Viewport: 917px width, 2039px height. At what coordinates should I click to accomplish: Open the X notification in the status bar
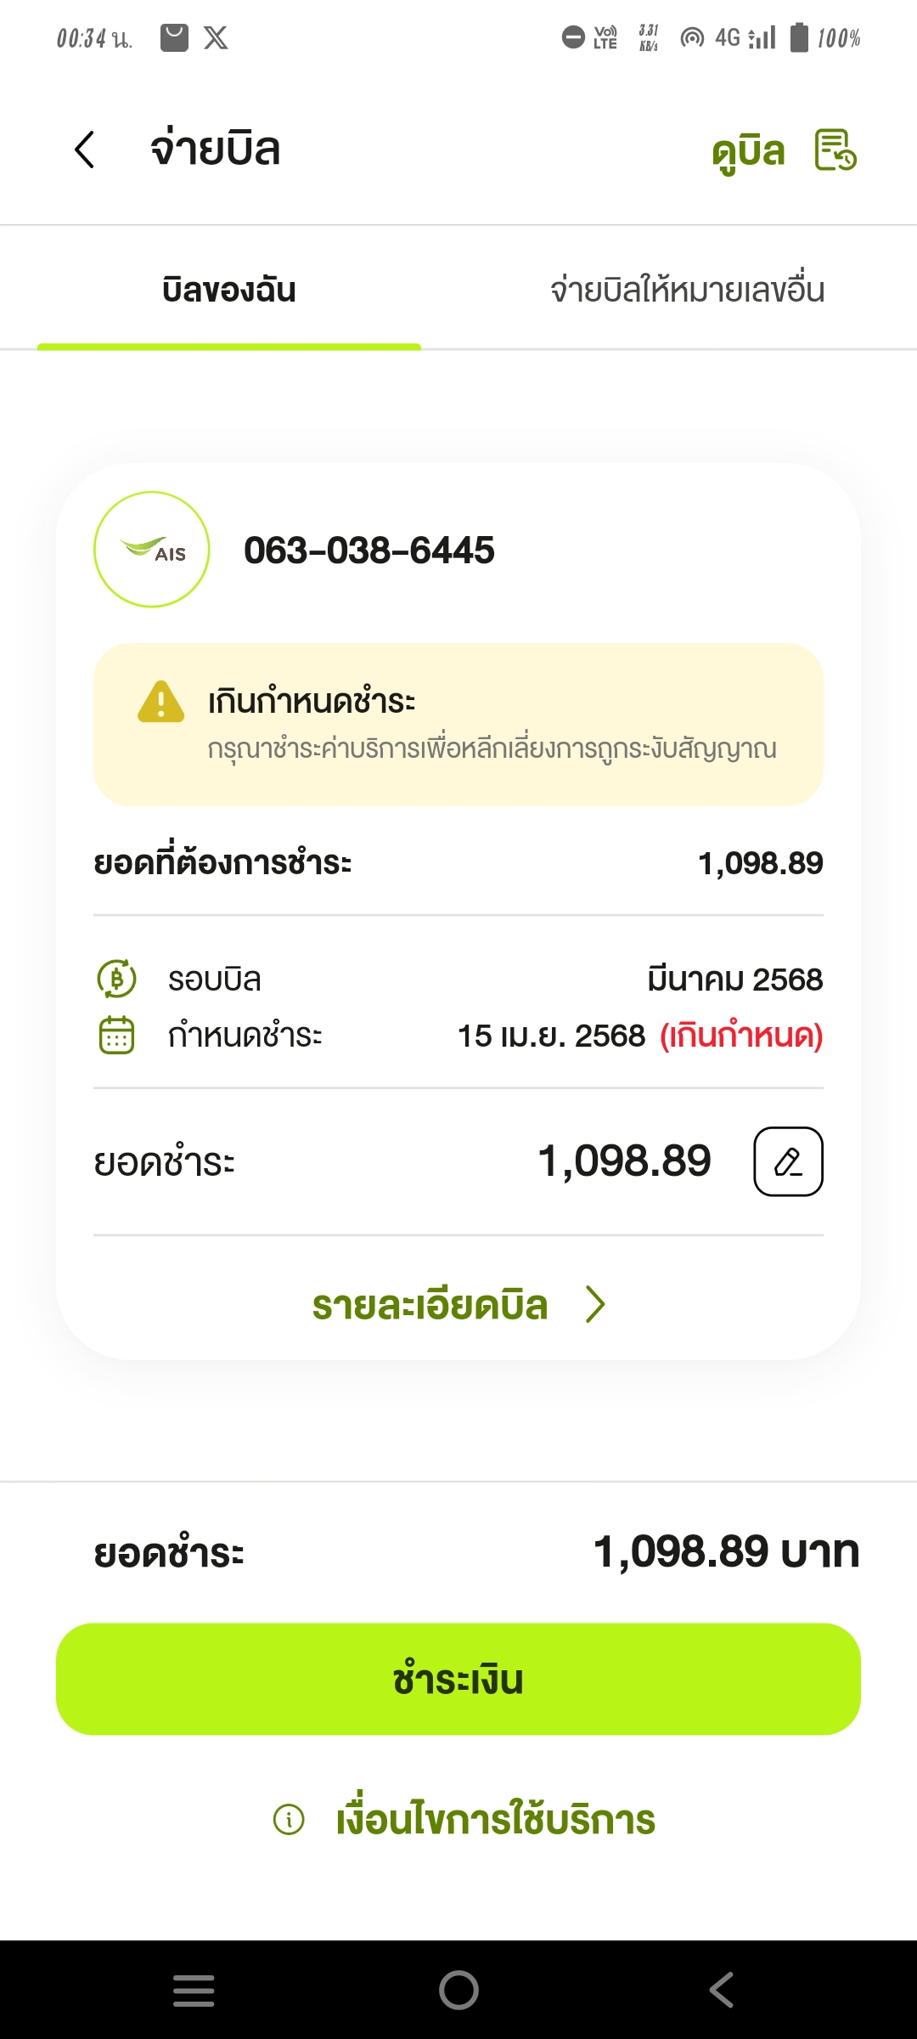tap(216, 38)
